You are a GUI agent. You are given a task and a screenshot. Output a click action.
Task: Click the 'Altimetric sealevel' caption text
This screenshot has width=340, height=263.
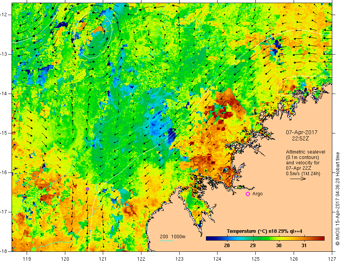[x=306, y=152]
